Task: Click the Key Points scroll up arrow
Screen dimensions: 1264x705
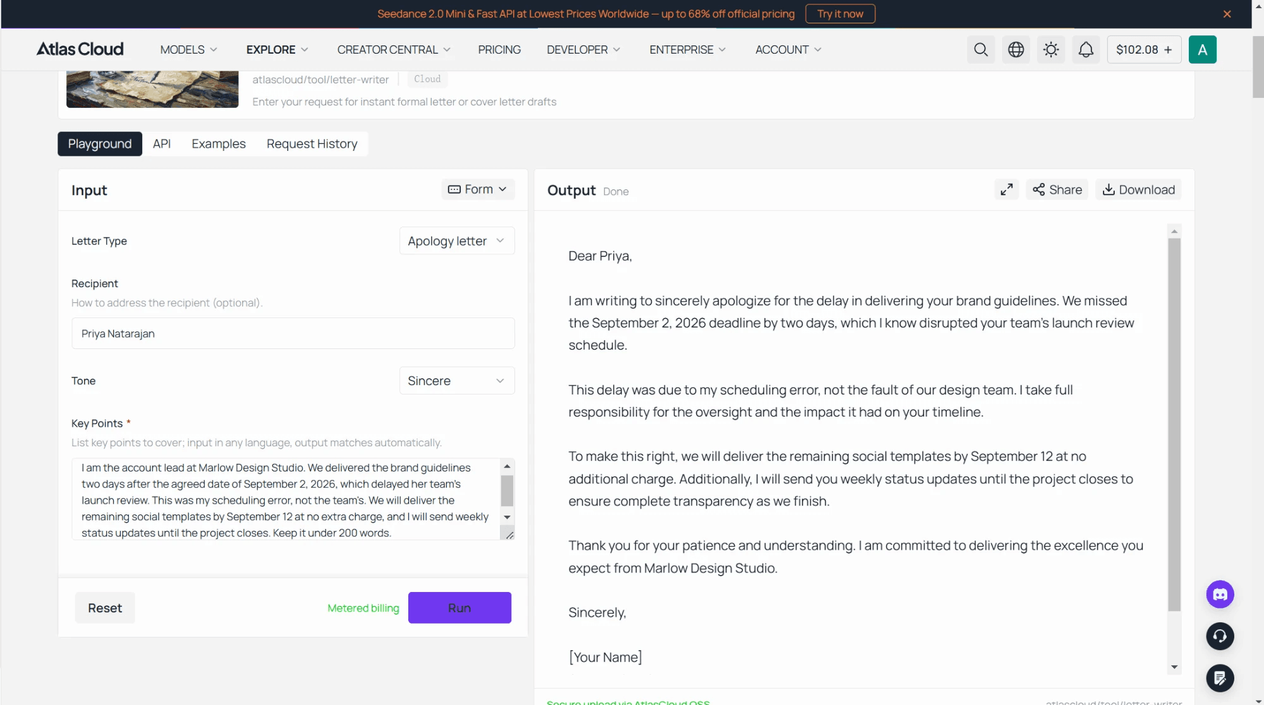Action: 507,467
